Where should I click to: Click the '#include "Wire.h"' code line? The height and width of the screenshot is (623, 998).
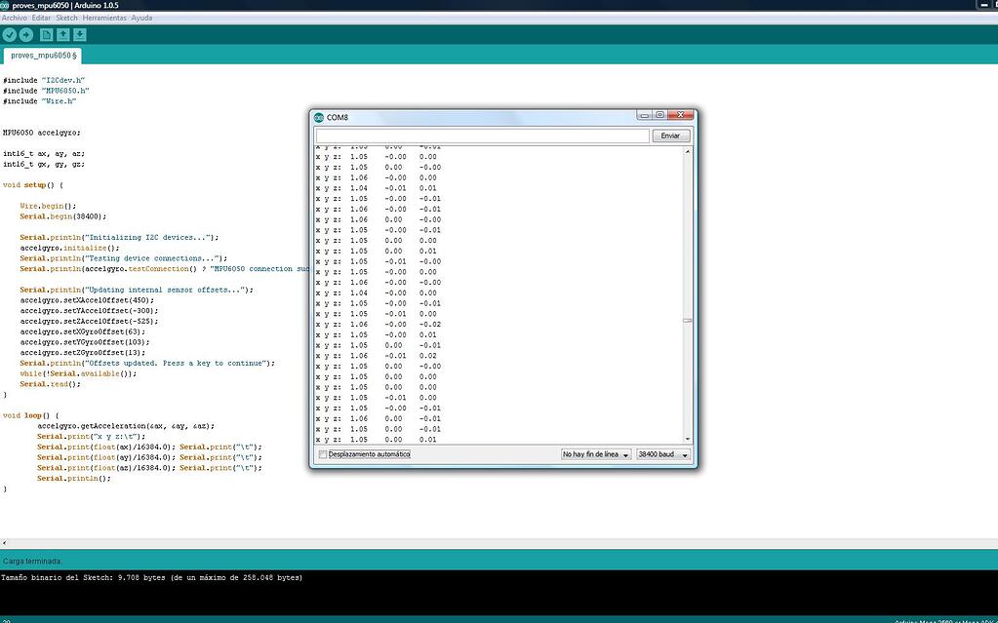39,101
